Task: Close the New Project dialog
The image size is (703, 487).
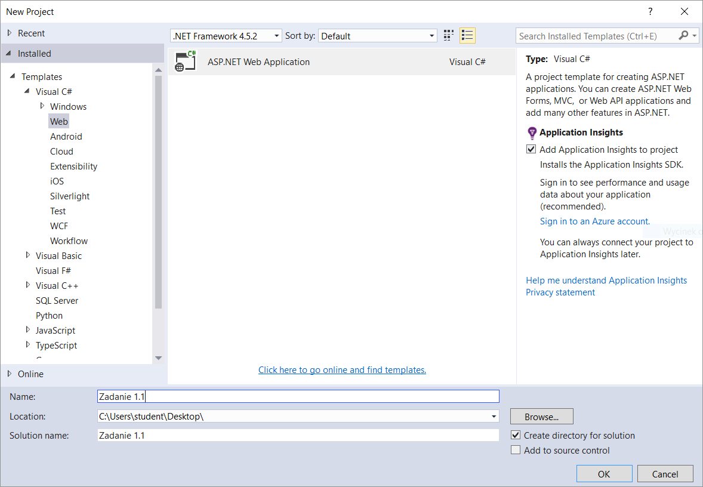Action: [684, 12]
